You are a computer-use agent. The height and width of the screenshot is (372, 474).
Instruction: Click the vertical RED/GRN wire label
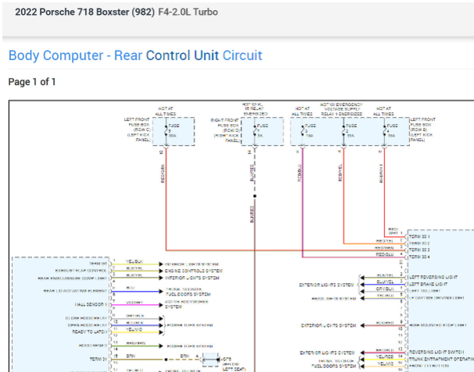tap(162, 173)
